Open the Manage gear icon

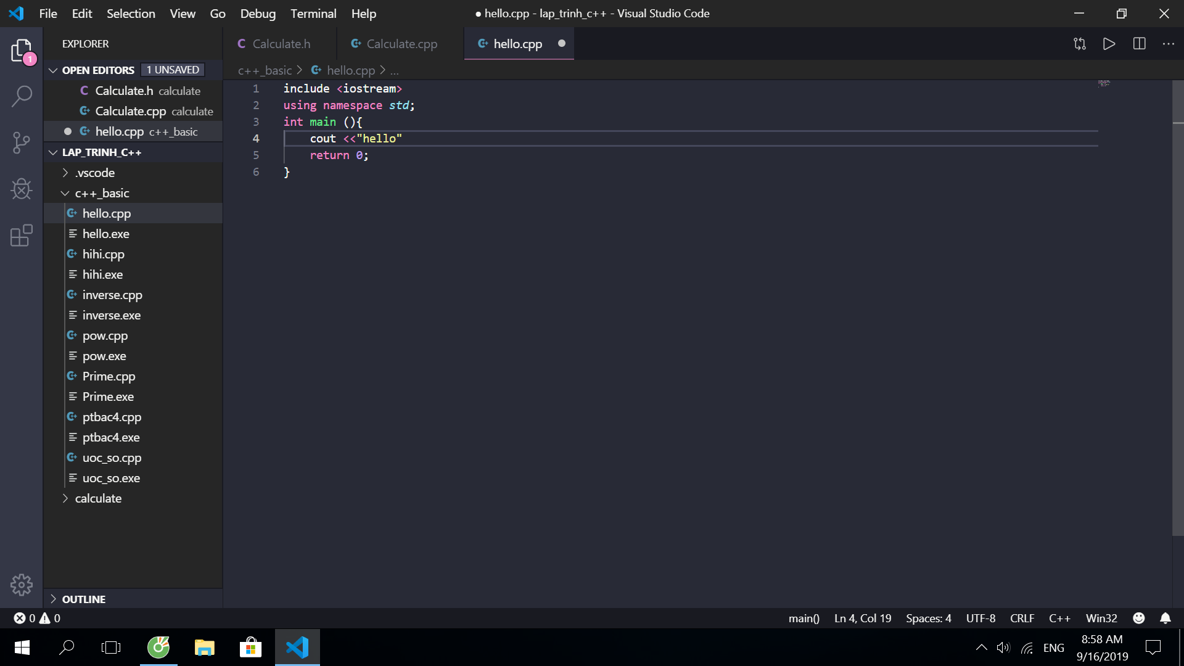[22, 585]
